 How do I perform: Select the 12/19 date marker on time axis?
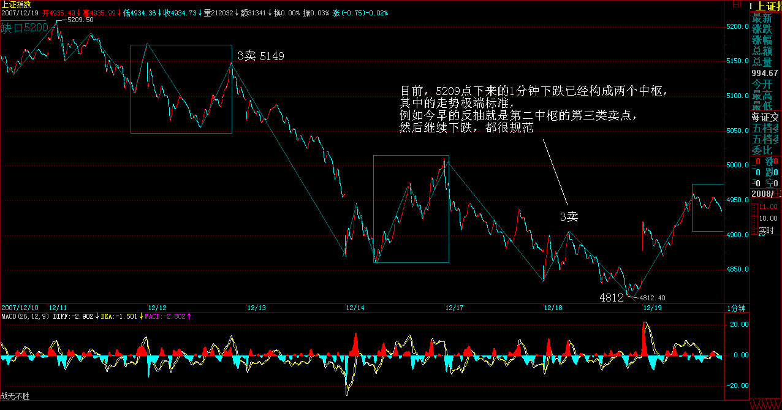pyautogui.click(x=651, y=308)
